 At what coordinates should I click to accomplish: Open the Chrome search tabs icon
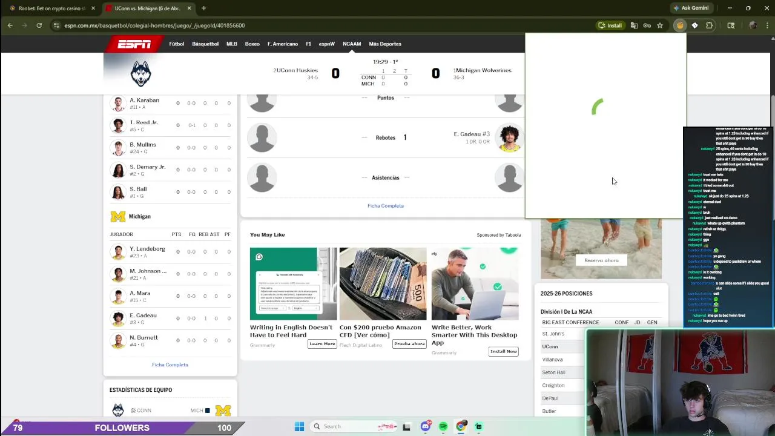(x=731, y=25)
